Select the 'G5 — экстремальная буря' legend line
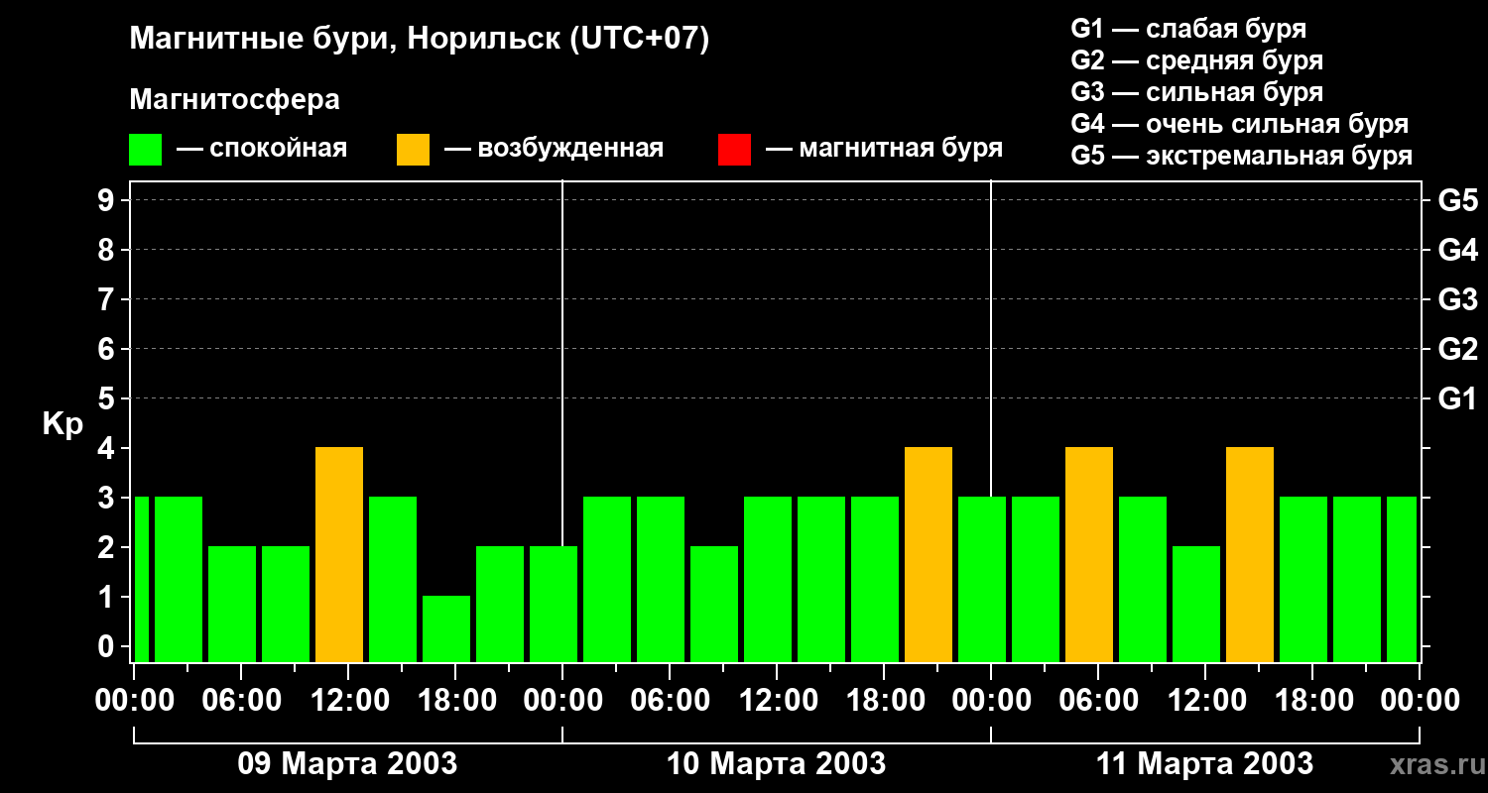The height and width of the screenshot is (793, 1488). [1242, 156]
